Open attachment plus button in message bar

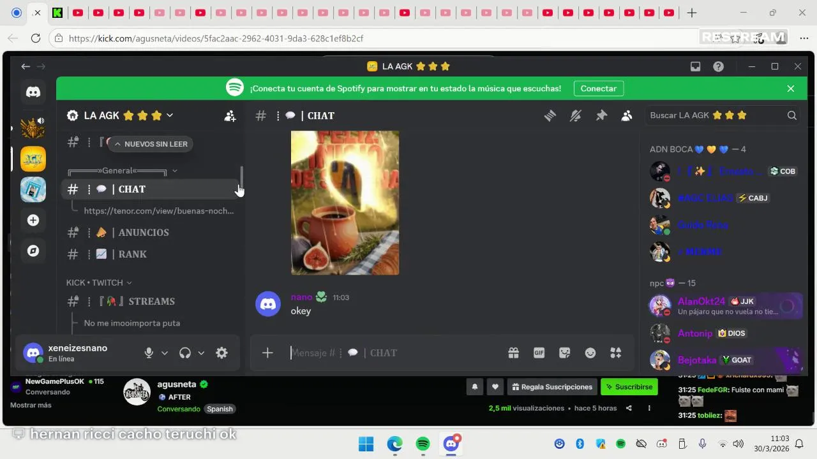click(267, 353)
